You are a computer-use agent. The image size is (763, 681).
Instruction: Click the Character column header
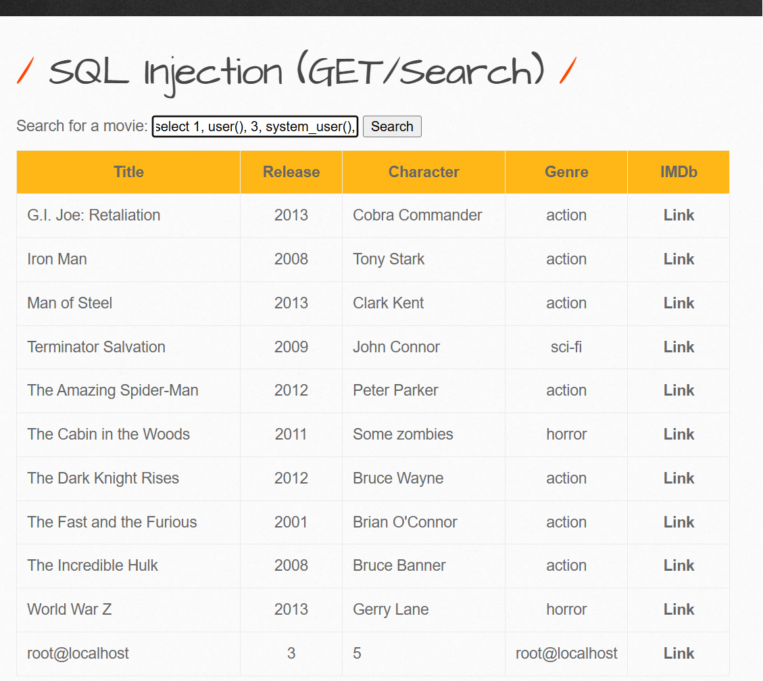tap(423, 172)
